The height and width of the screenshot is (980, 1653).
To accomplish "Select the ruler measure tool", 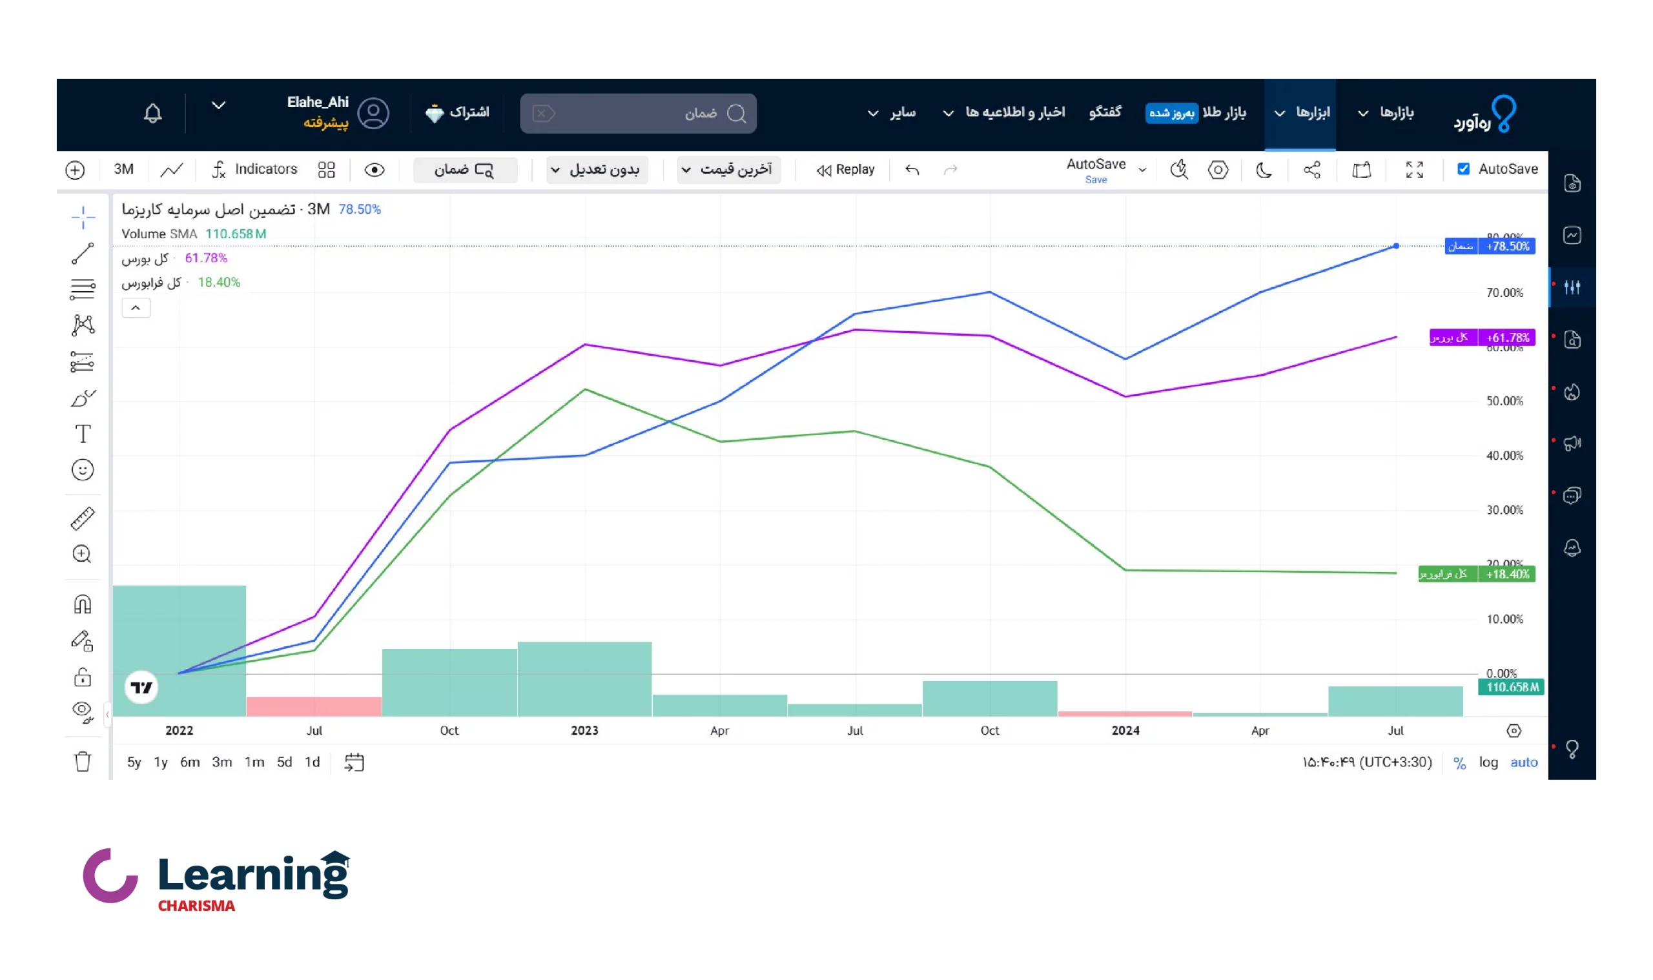I will 83,518.
